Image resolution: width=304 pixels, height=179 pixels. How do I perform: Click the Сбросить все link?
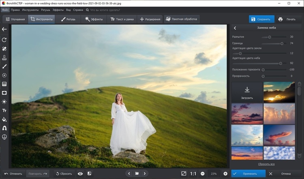click(x=266, y=164)
